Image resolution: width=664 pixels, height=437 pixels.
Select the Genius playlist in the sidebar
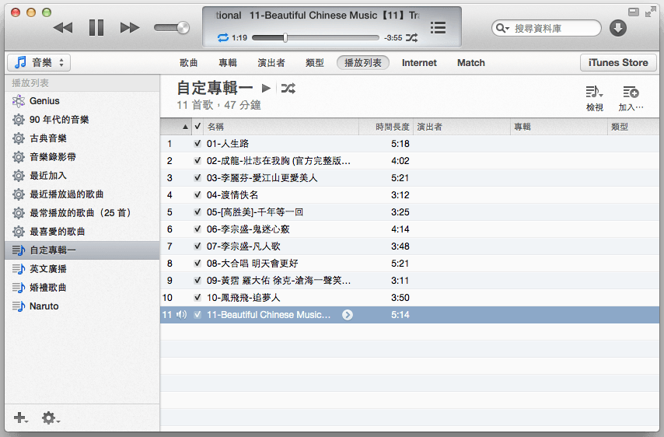(82, 101)
